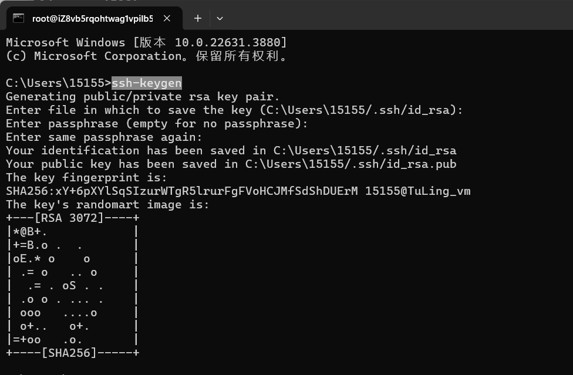Click the Microsoft Corporation copyright line

pos(147,56)
